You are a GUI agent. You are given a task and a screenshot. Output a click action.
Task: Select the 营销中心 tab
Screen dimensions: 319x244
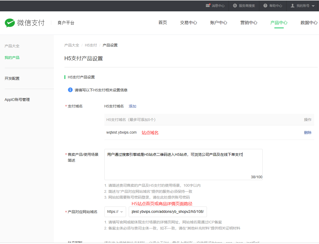click(249, 23)
